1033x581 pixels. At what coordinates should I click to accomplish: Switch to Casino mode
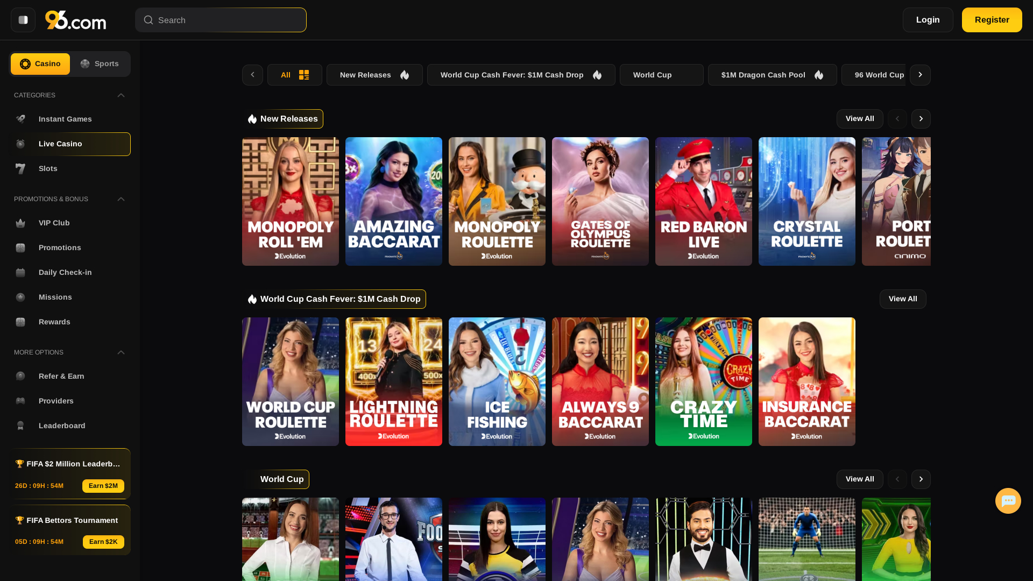click(x=40, y=64)
